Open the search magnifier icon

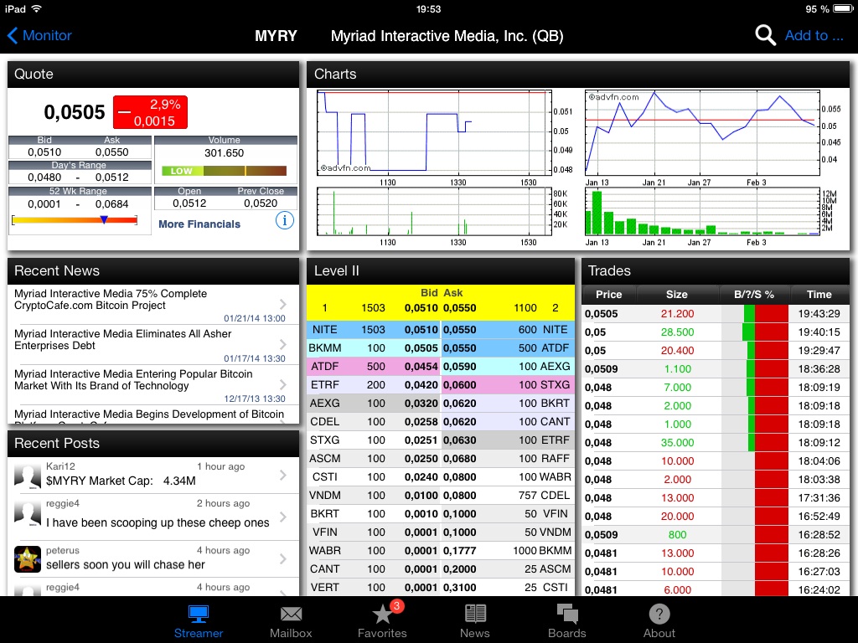(763, 35)
